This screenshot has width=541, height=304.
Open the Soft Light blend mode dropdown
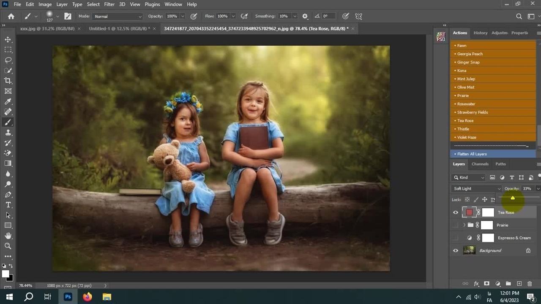click(476, 189)
